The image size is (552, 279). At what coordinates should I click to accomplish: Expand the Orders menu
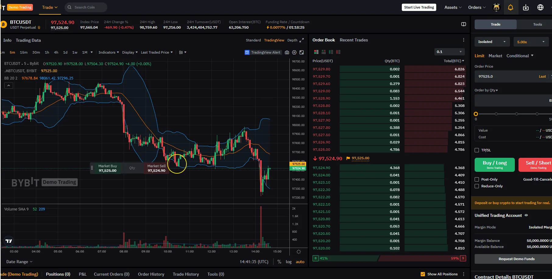(477, 7)
